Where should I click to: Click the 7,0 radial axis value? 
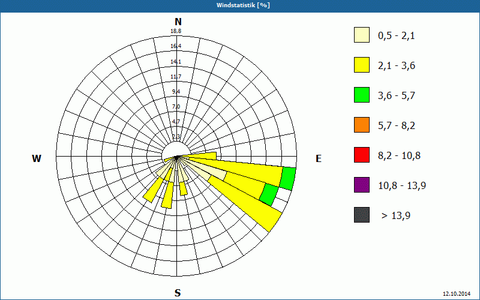[x=176, y=107]
